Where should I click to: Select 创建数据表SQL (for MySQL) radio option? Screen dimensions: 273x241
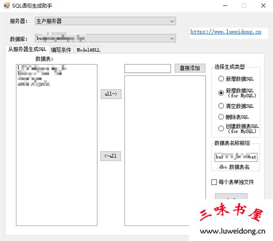click(x=221, y=128)
